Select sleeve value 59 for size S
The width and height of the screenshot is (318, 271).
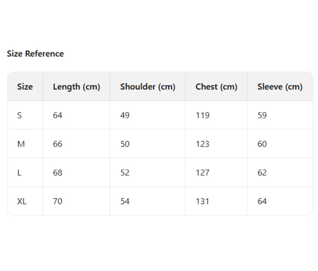pyautogui.click(x=262, y=115)
